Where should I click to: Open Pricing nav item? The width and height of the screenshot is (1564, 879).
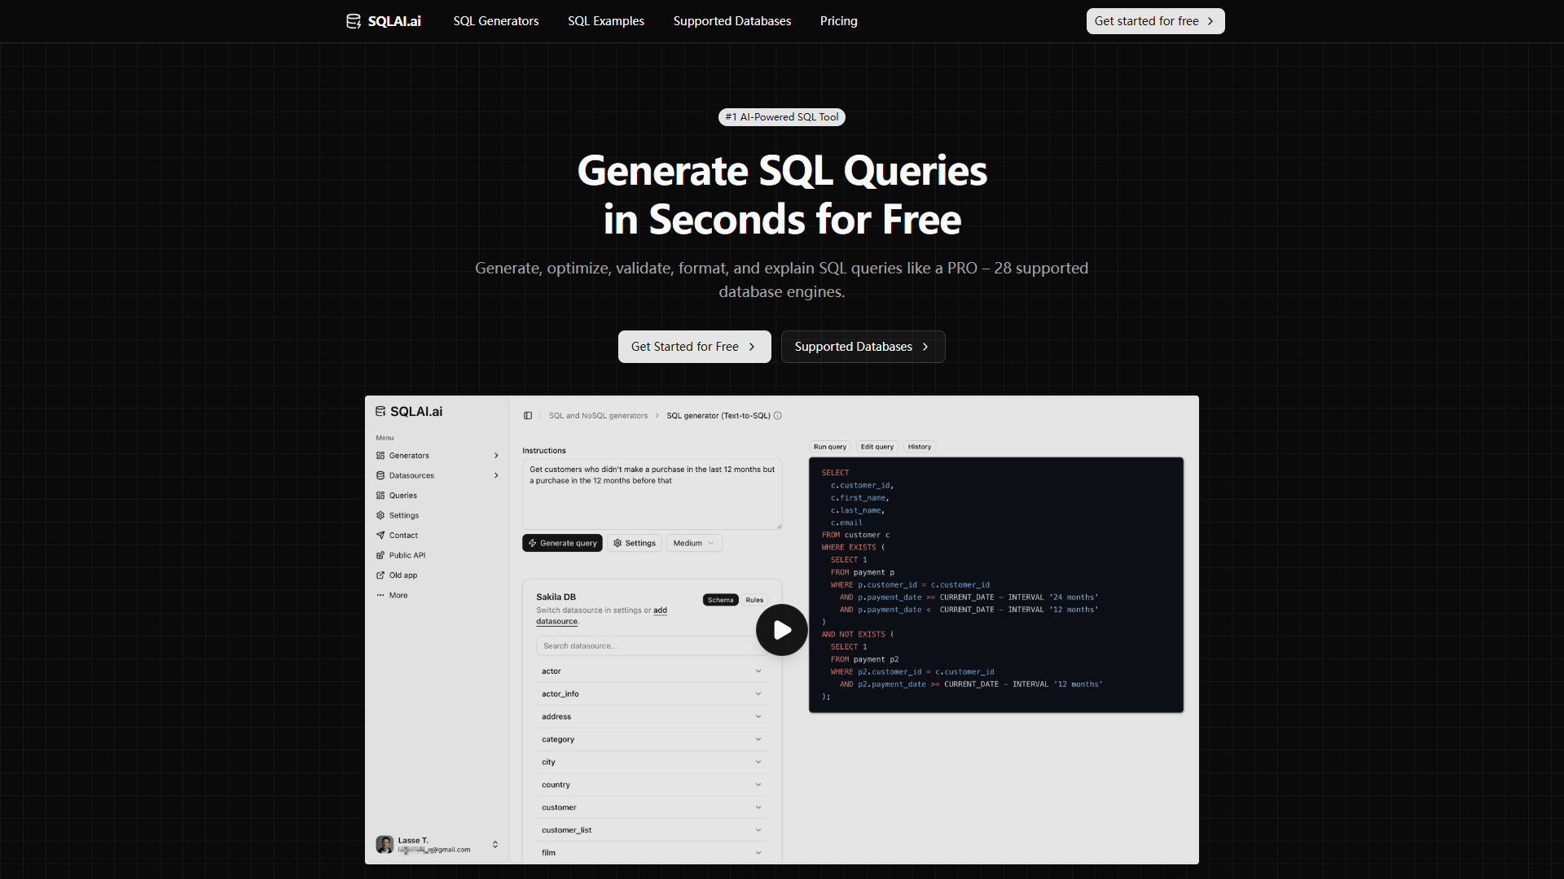[839, 21]
